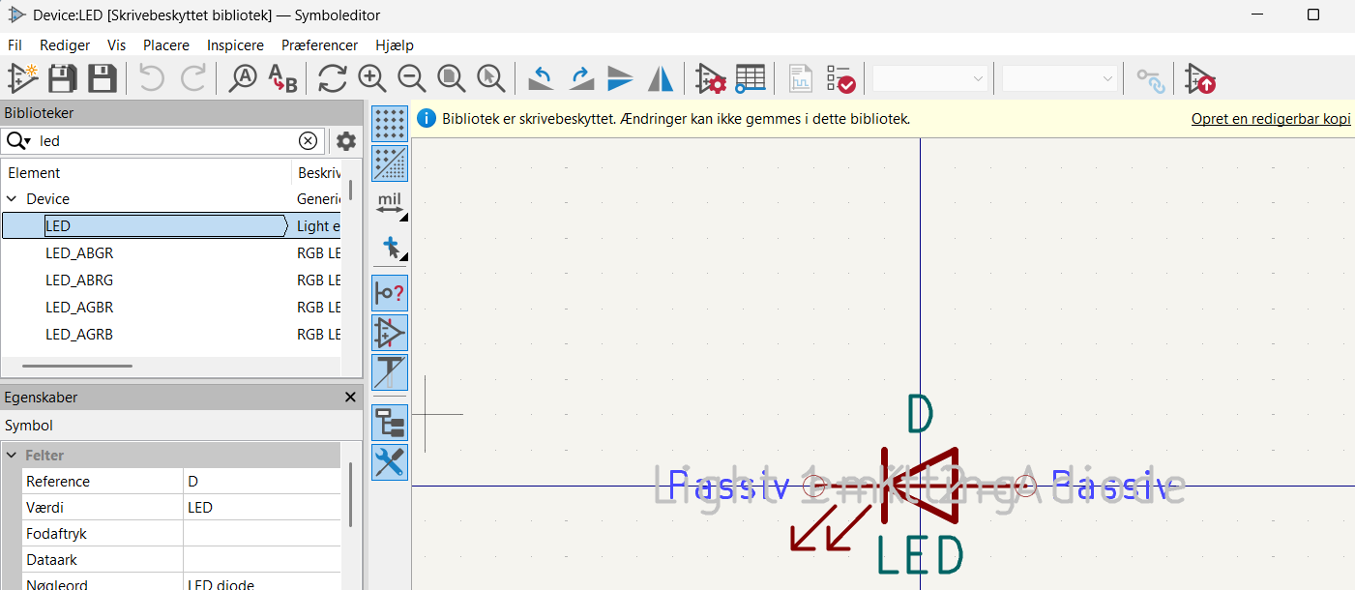This screenshot has height=590, width=1355.
Task: Activate the zoom to selection tool
Action: point(491,78)
